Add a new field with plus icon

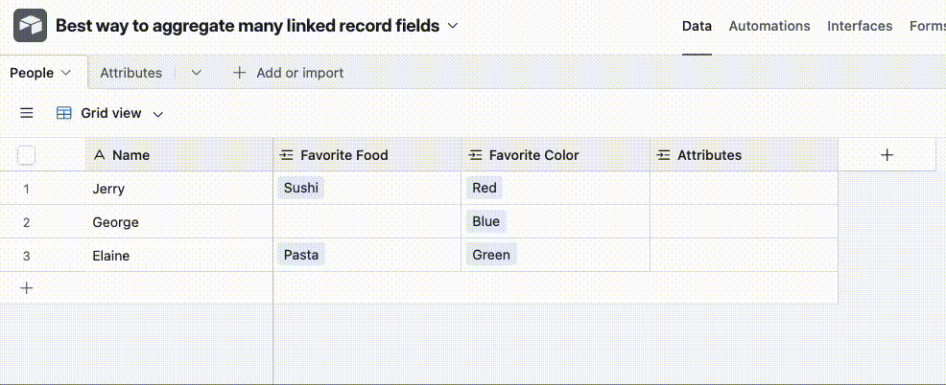[x=887, y=154]
